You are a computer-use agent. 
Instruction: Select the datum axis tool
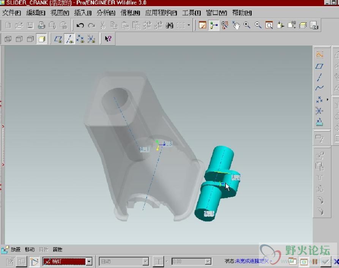click(319, 77)
